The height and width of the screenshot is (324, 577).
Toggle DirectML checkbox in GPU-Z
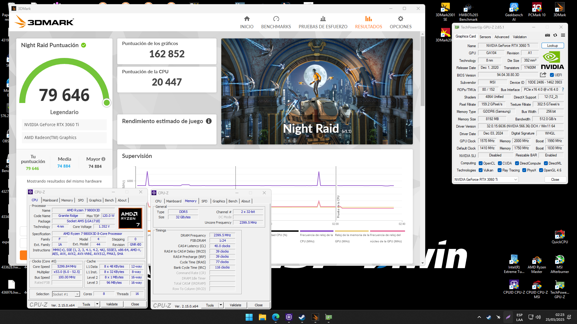tap(546, 163)
